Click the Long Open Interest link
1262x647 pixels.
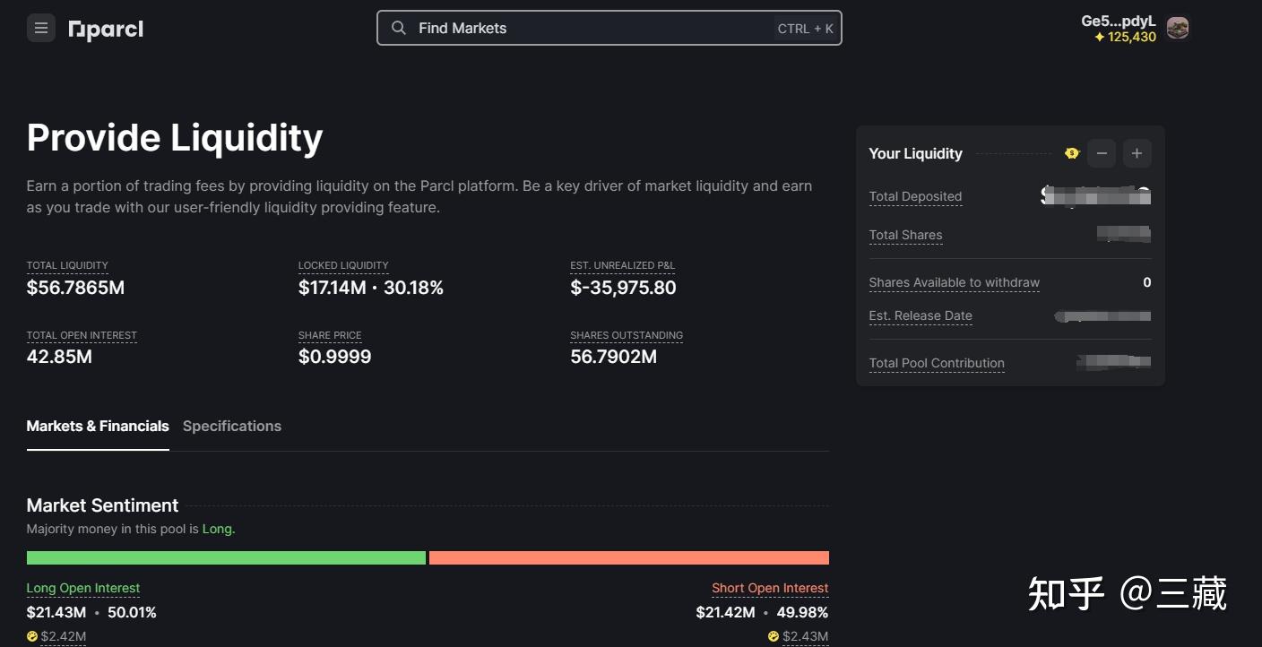tap(83, 589)
